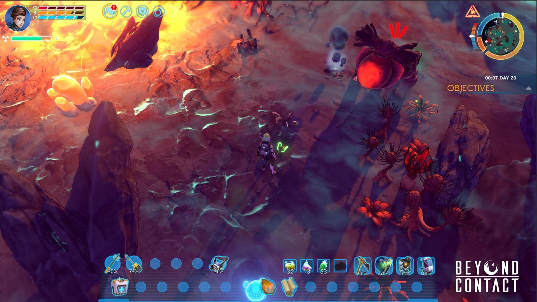The image size is (537, 302).
Task: Use the medkit in inventory
Action: (x=120, y=287)
